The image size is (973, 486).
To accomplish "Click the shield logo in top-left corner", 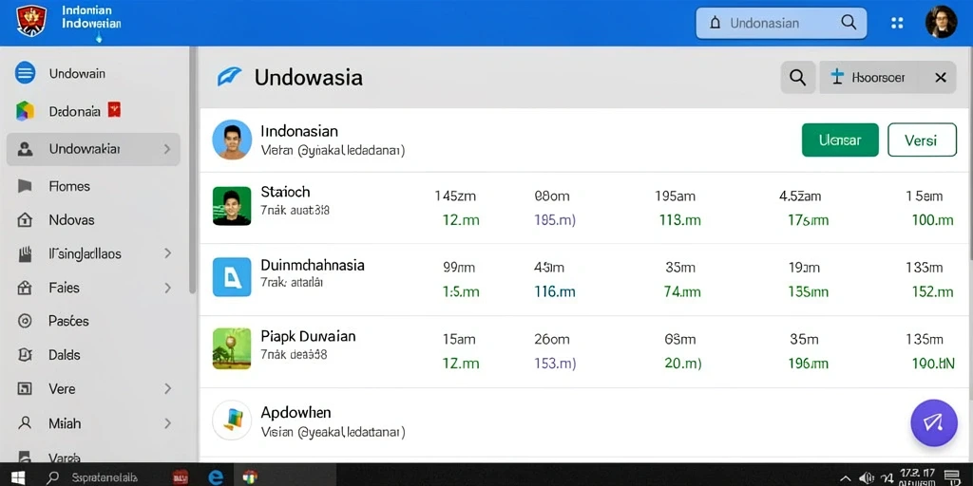I will (31, 21).
